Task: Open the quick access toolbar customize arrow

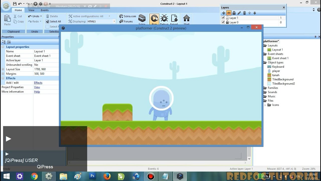Action: pyautogui.click(x=50, y=4)
